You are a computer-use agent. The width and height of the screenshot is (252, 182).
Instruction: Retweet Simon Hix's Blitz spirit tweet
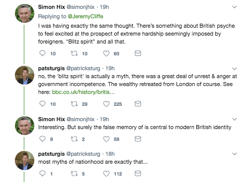[74, 53]
